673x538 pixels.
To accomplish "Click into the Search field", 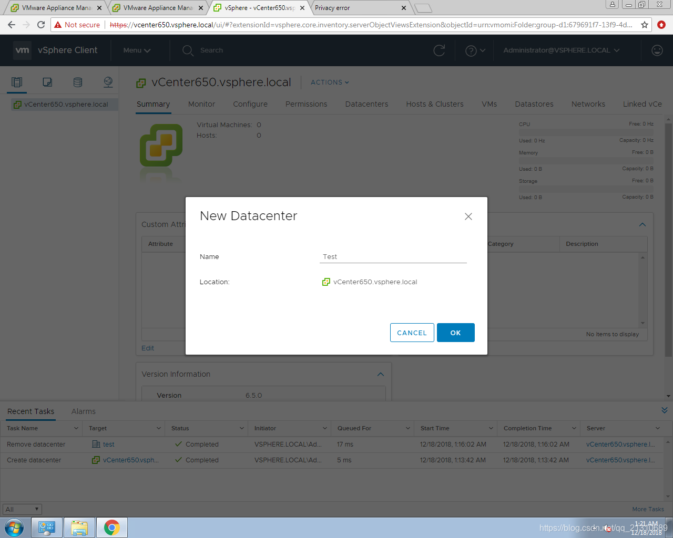I will pos(211,50).
